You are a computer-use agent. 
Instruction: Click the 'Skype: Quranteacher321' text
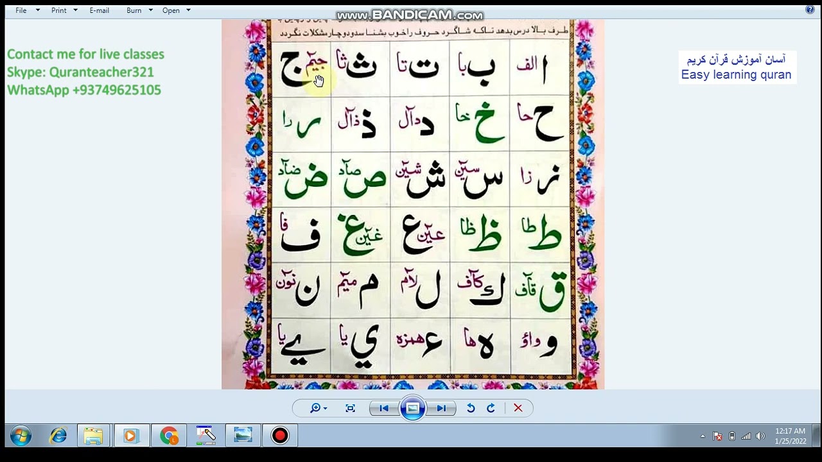tap(80, 73)
